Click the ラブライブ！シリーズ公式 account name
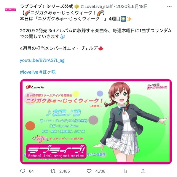 click(47, 7)
